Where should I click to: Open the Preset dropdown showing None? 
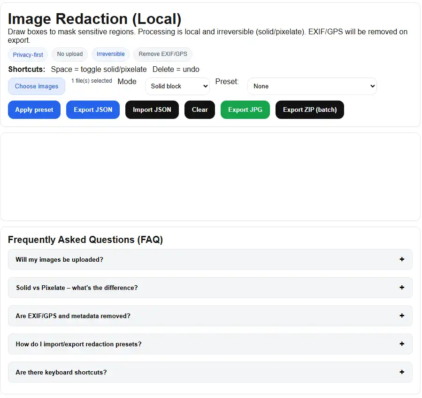coord(312,86)
